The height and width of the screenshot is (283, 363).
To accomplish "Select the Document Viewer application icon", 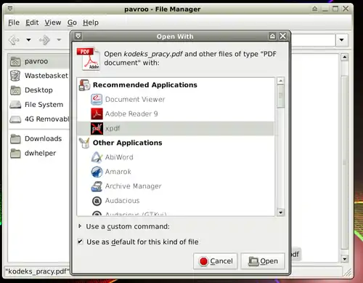I will [97, 100].
